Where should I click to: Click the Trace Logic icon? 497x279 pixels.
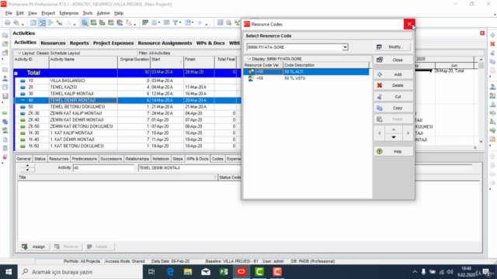[x=128, y=22]
